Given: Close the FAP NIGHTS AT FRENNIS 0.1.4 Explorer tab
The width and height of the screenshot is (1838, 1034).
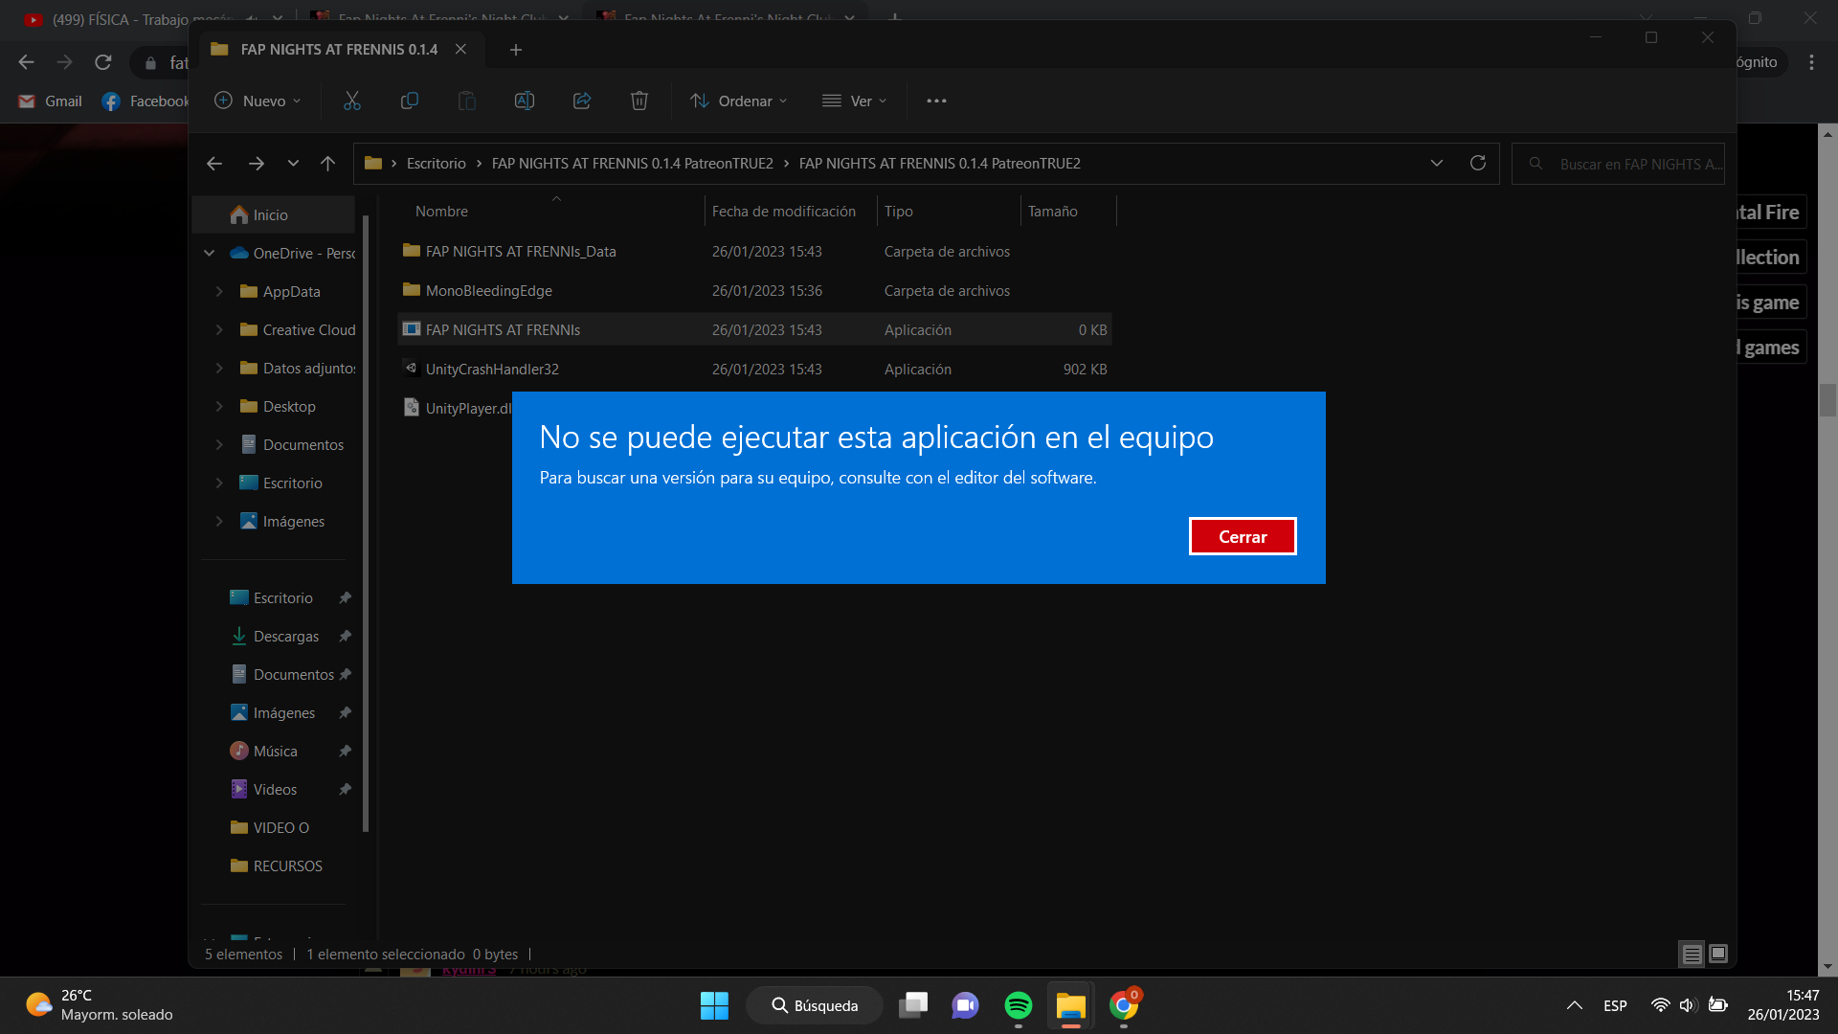Looking at the screenshot, I should click(x=460, y=49).
